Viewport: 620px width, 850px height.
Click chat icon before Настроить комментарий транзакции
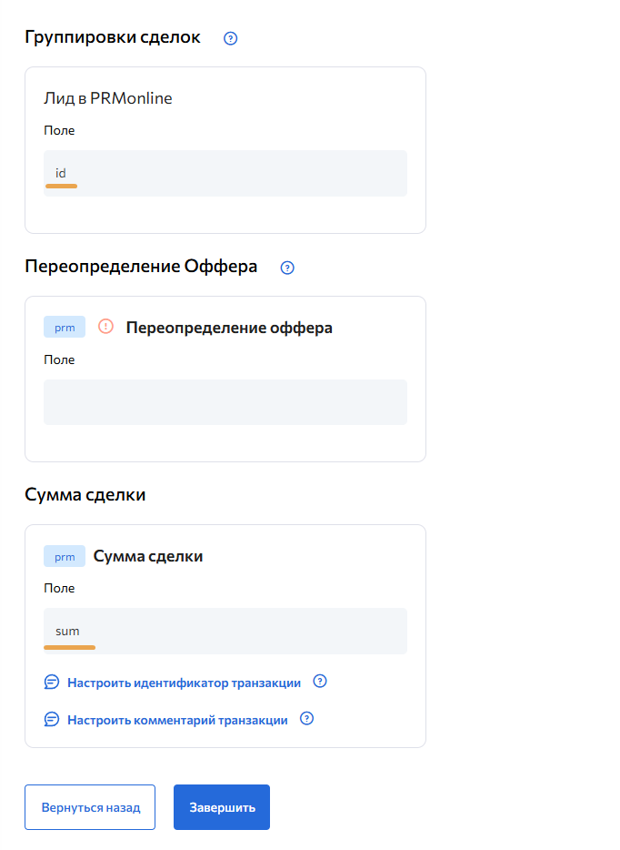52,720
